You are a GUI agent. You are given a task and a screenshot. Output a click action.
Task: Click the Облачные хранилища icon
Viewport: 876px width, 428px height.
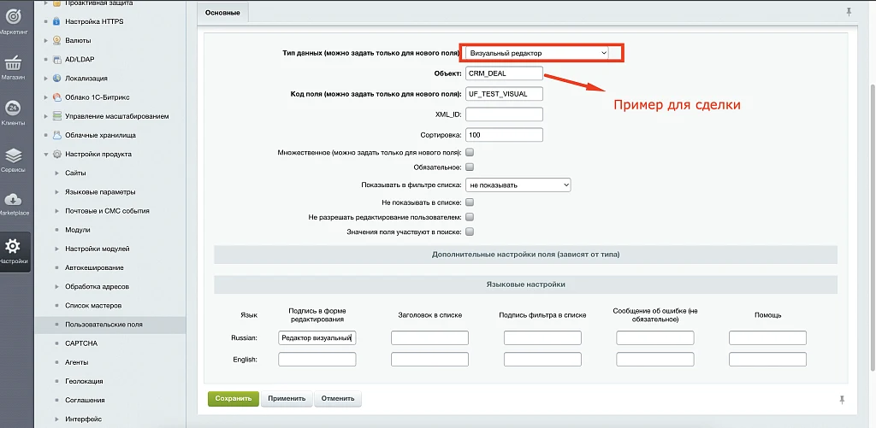(x=56, y=135)
